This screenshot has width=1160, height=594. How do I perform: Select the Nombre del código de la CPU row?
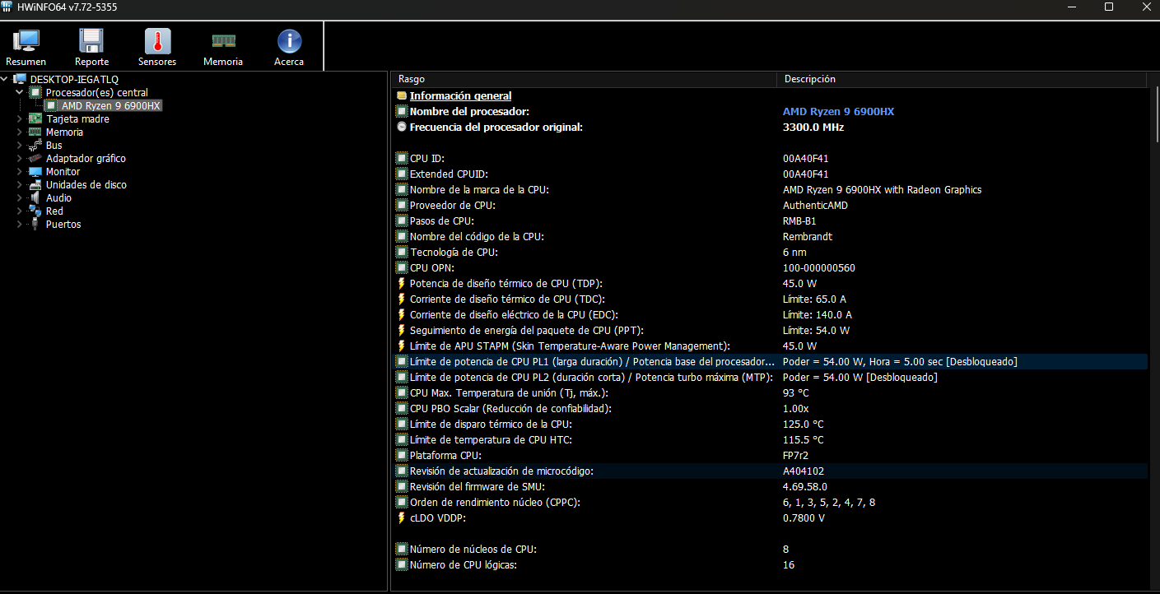click(x=771, y=236)
